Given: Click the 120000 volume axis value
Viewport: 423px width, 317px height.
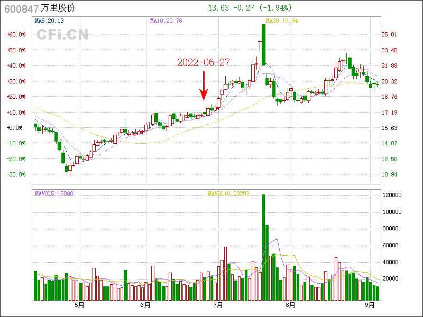Looking at the screenshot, I should tap(392, 195).
